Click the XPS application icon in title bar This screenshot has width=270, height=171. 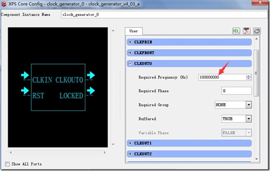(4, 4)
